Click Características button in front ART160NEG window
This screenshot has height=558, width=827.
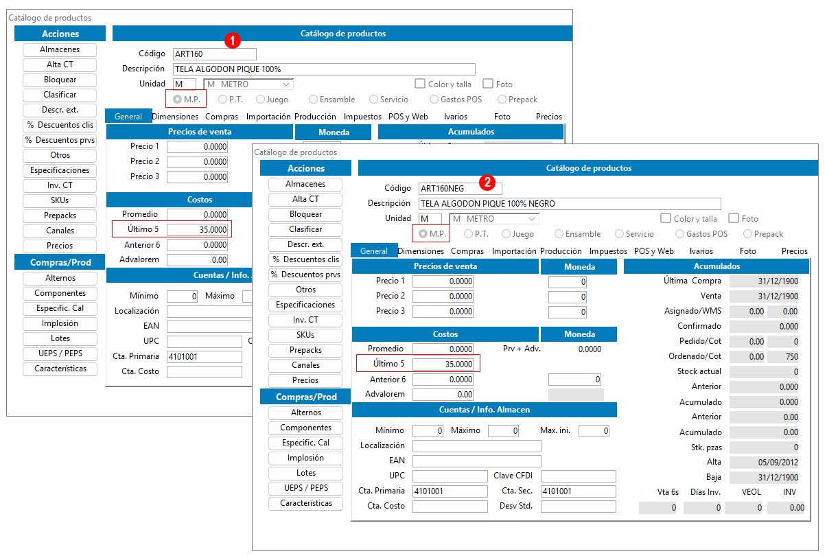point(305,503)
